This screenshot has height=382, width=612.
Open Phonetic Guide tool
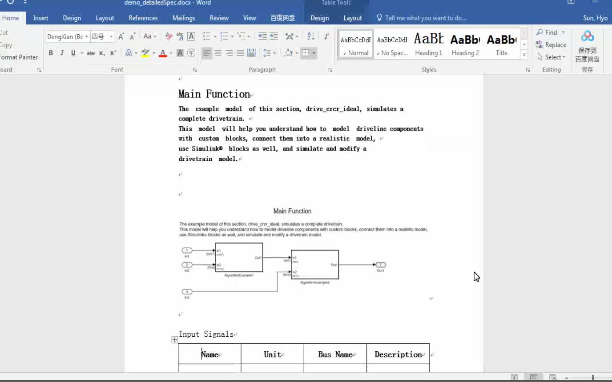click(x=180, y=36)
